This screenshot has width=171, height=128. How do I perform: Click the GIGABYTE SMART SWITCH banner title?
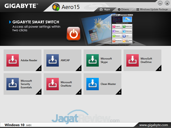(36, 22)
